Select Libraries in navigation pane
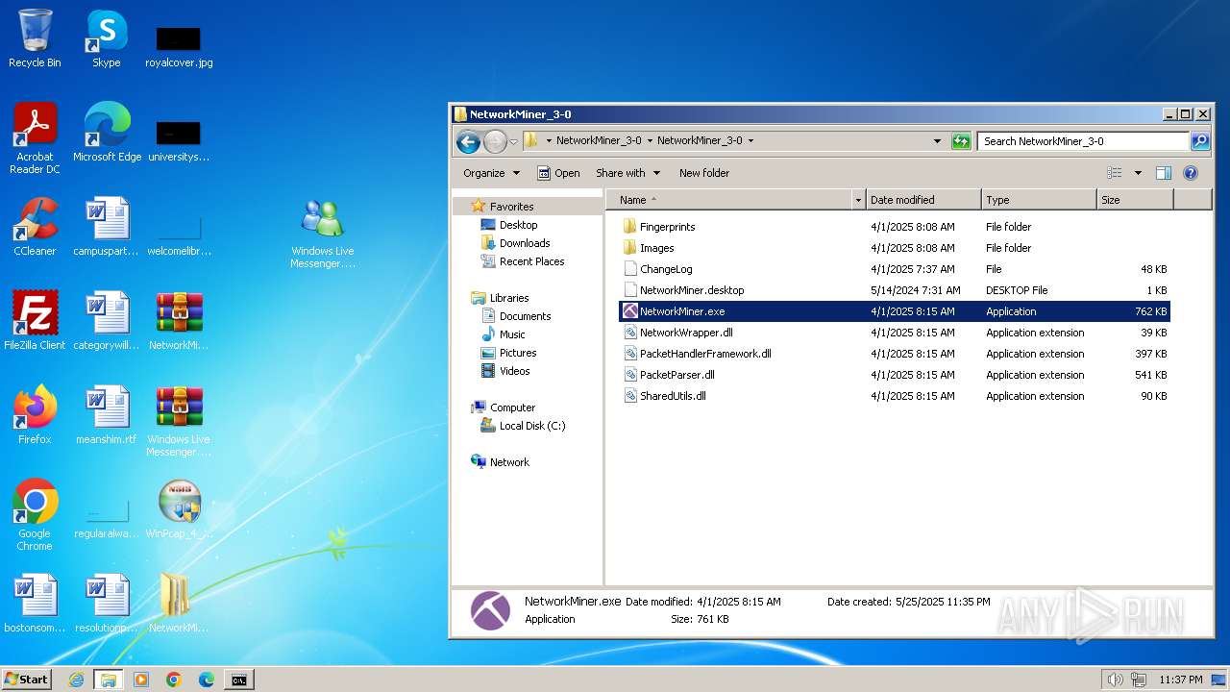The height and width of the screenshot is (692, 1230). tap(509, 298)
